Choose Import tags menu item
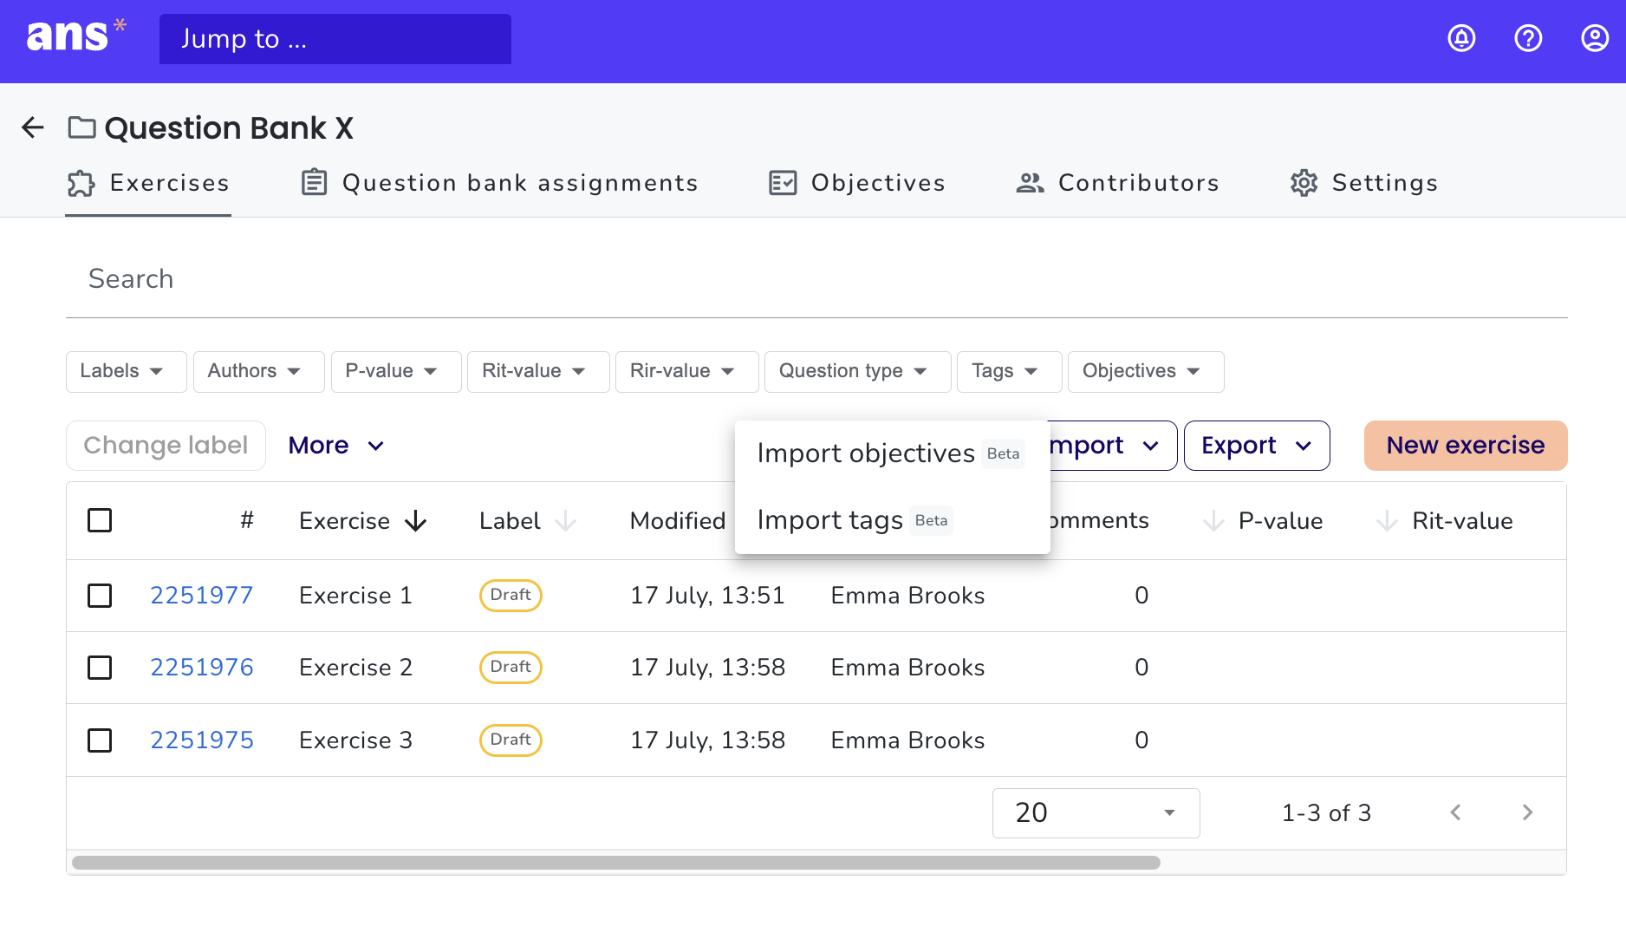The image size is (1626, 926). (892, 520)
